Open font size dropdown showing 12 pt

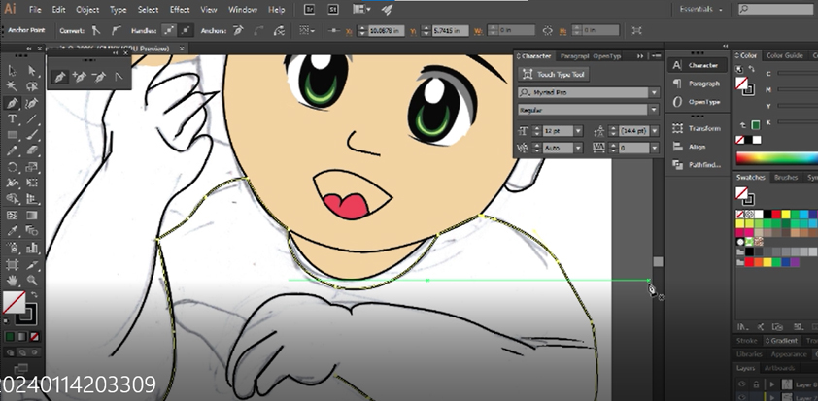[578, 131]
